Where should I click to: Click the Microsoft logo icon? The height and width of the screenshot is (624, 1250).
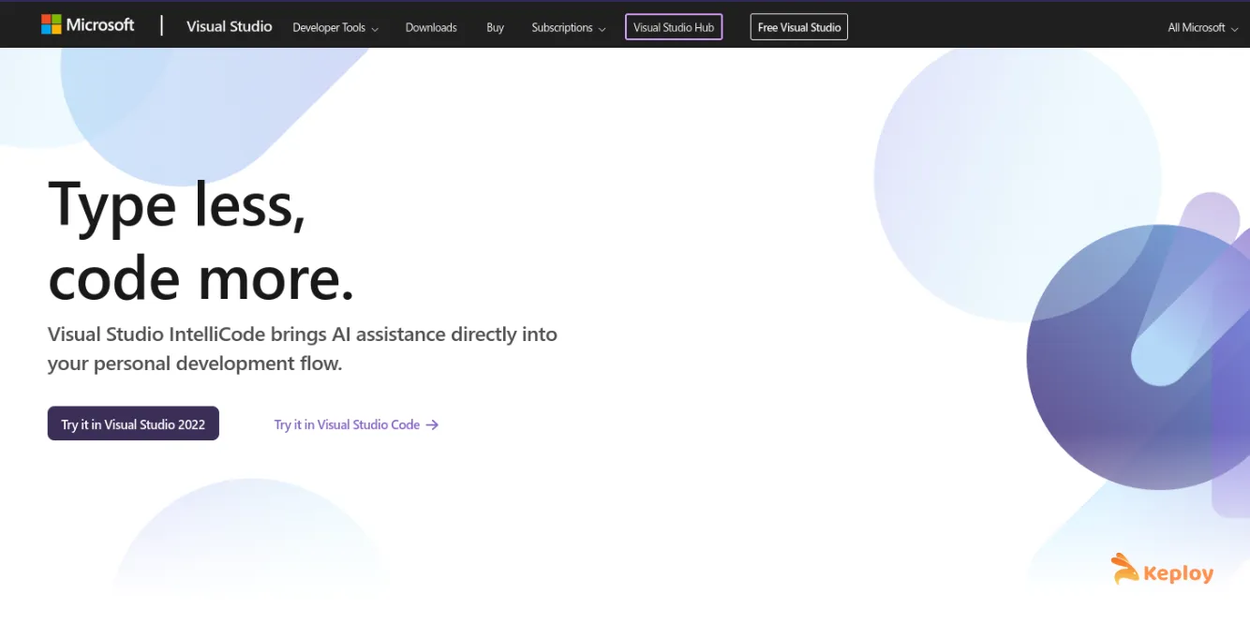pos(51,24)
